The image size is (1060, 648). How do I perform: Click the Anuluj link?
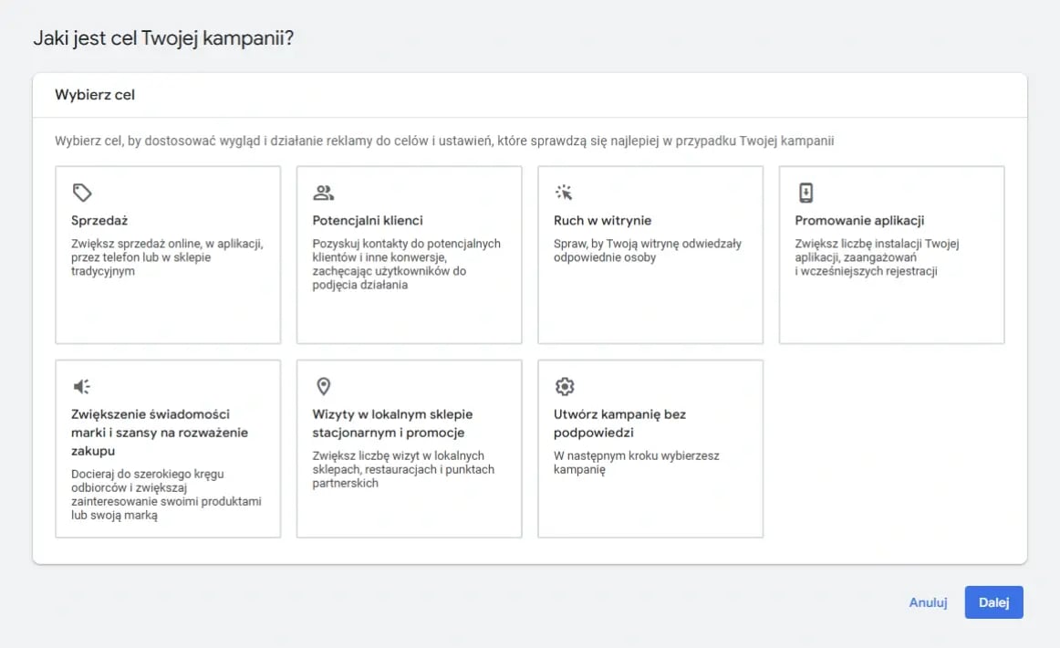tap(928, 602)
